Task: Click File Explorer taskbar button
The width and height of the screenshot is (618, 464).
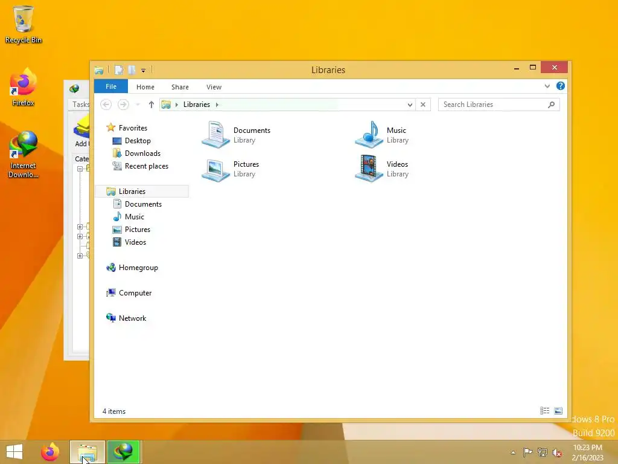Action: point(87,452)
